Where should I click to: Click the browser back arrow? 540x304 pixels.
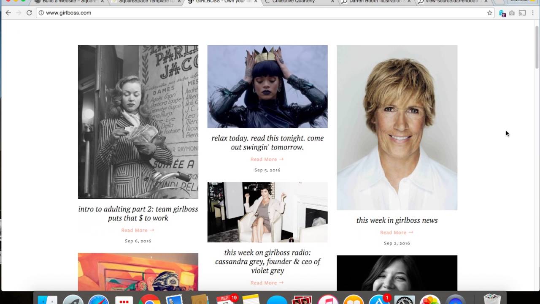click(x=8, y=13)
